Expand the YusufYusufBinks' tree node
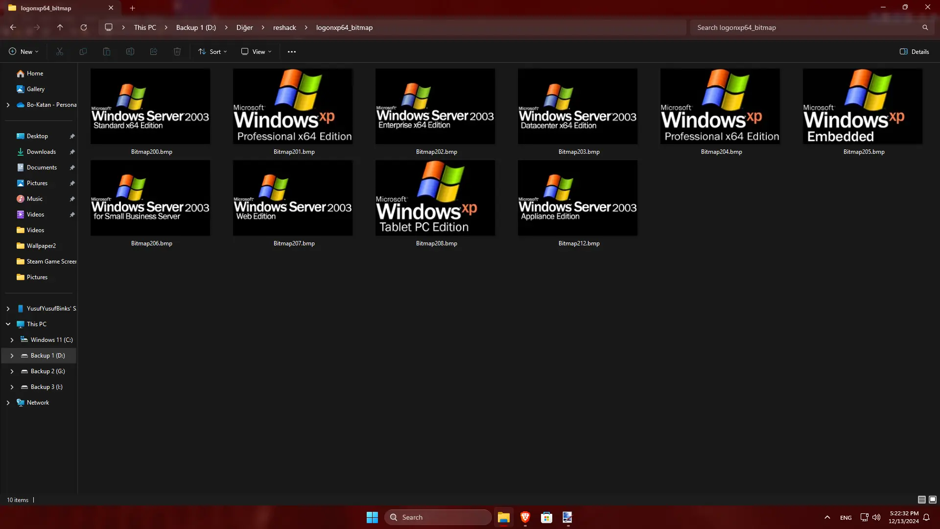This screenshot has width=940, height=529. (8, 309)
